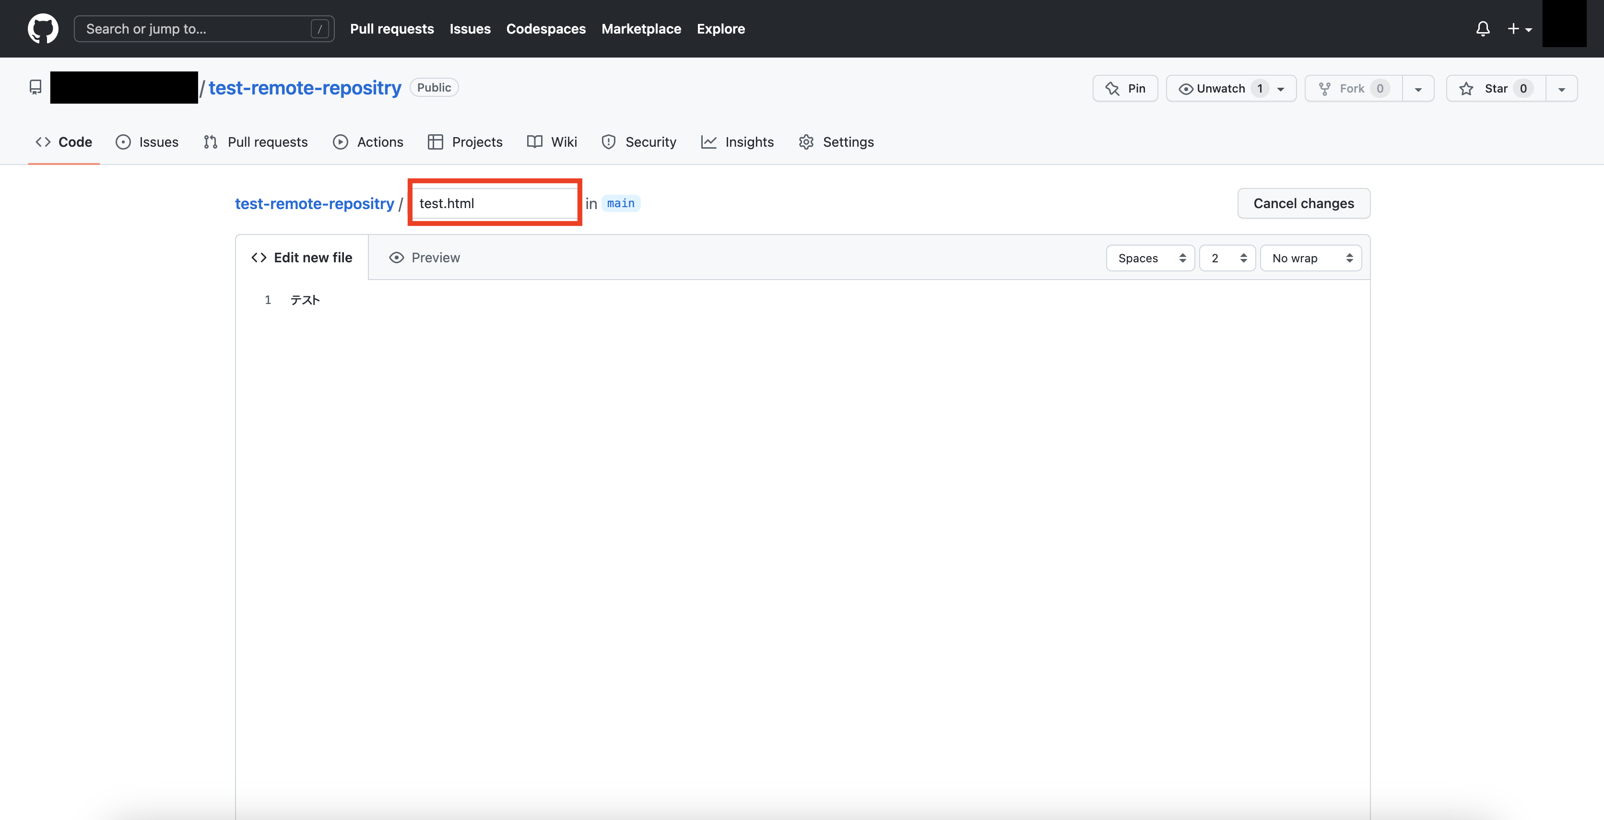
Task: Open the slash shortcut key icon in search
Action: coord(319,29)
